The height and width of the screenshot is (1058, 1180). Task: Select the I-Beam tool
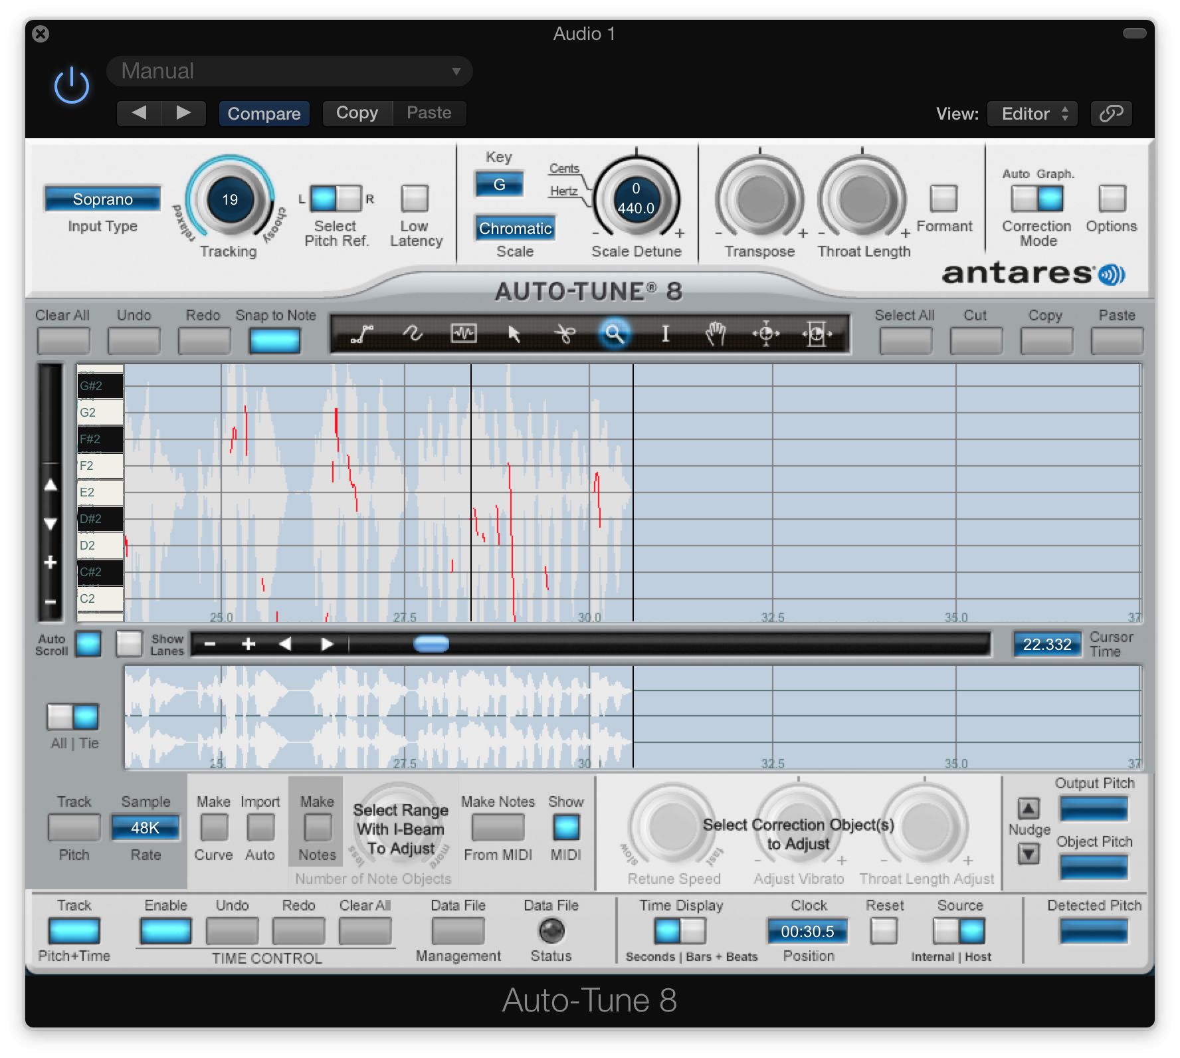pyautogui.click(x=665, y=333)
